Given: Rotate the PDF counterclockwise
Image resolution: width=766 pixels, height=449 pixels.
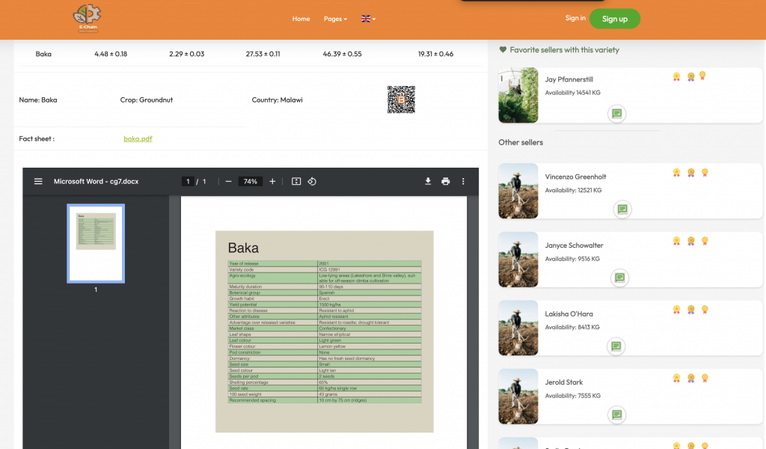Looking at the screenshot, I should (x=312, y=181).
